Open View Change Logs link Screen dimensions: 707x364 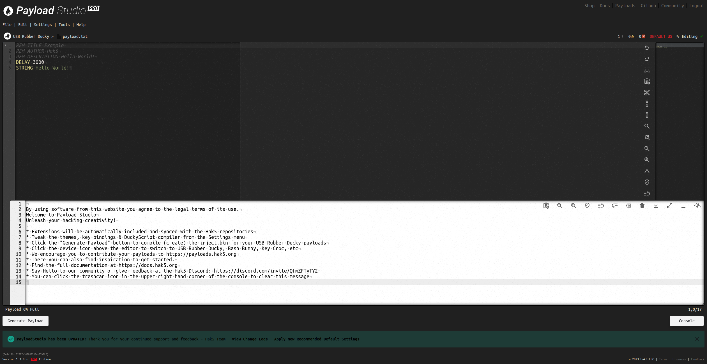click(x=250, y=339)
